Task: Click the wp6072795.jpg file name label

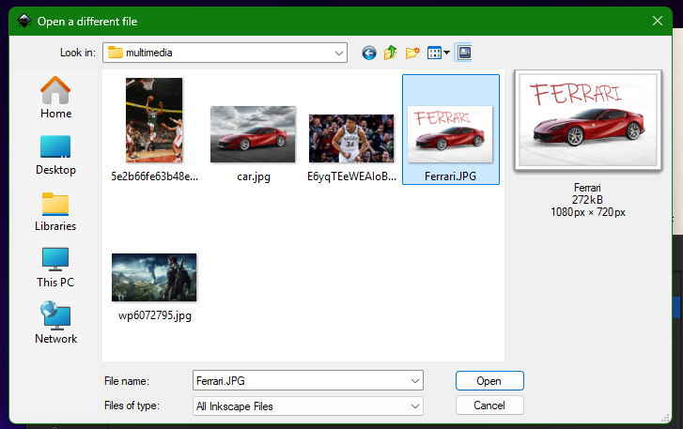Action: click(155, 315)
